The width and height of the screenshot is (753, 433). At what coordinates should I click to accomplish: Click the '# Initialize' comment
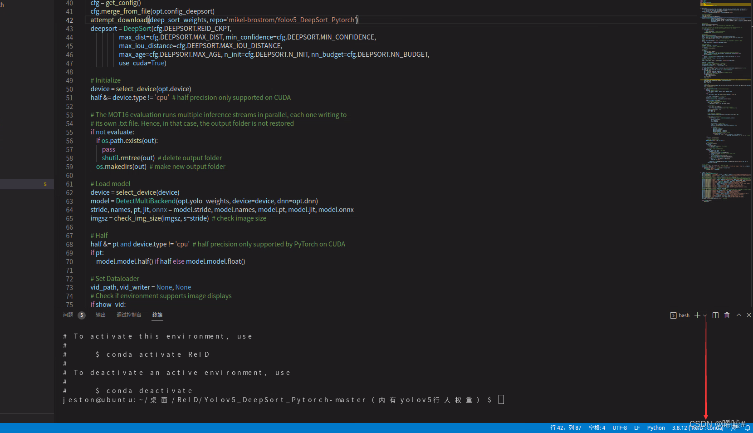click(x=105, y=80)
